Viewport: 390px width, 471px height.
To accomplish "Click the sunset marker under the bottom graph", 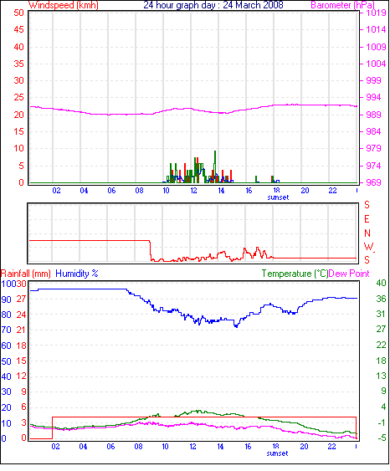I will [277, 453].
